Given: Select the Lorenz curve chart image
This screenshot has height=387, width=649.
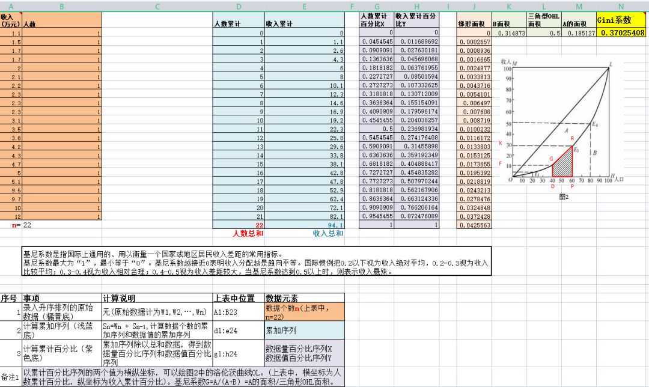Looking at the screenshot, I should click(x=562, y=127).
